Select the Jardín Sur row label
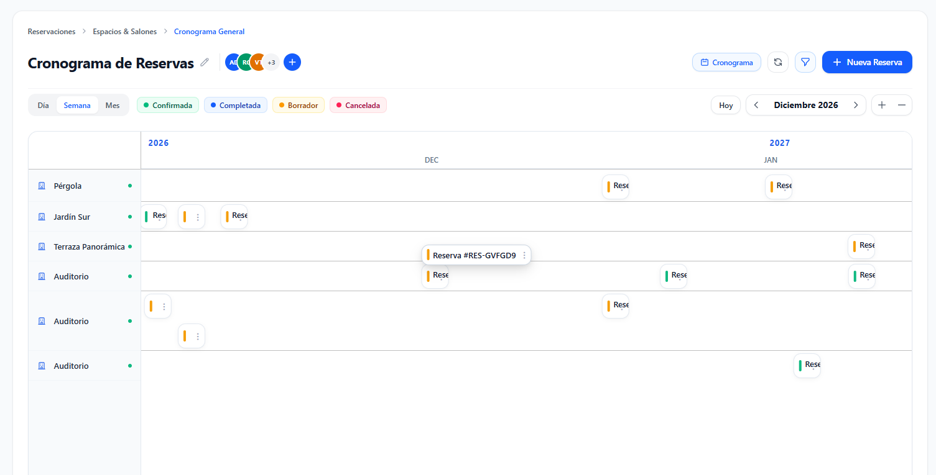This screenshot has width=936, height=475. [x=72, y=217]
